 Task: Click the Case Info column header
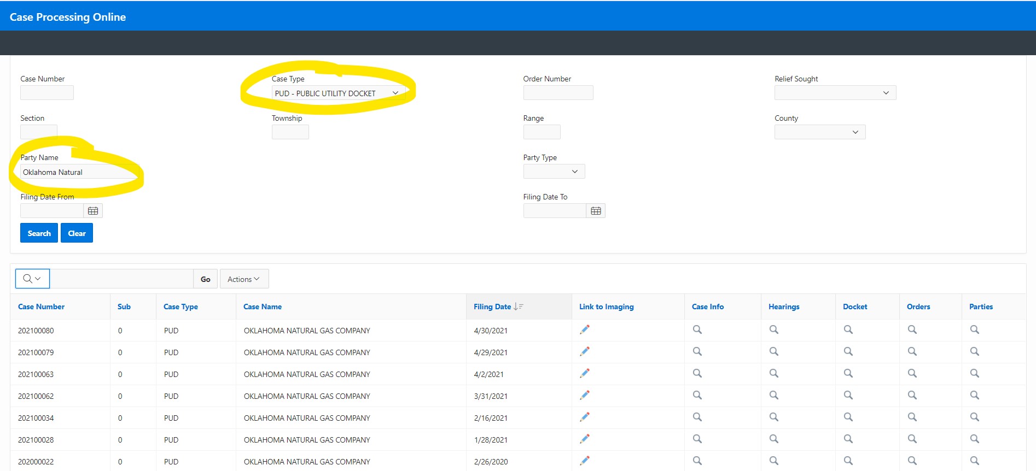click(708, 307)
